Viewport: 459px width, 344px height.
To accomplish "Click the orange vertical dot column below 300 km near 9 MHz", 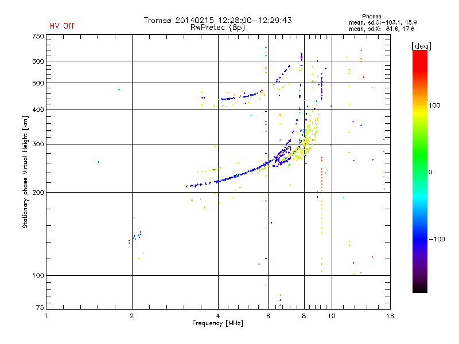I will tap(322, 174).
